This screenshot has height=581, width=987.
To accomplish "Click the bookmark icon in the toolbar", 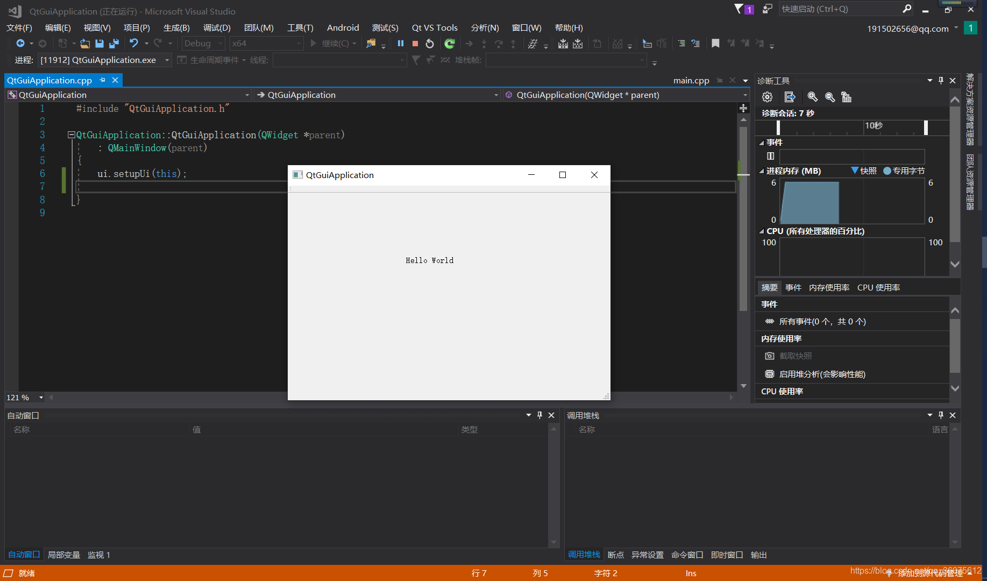I will tap(715, 44).
